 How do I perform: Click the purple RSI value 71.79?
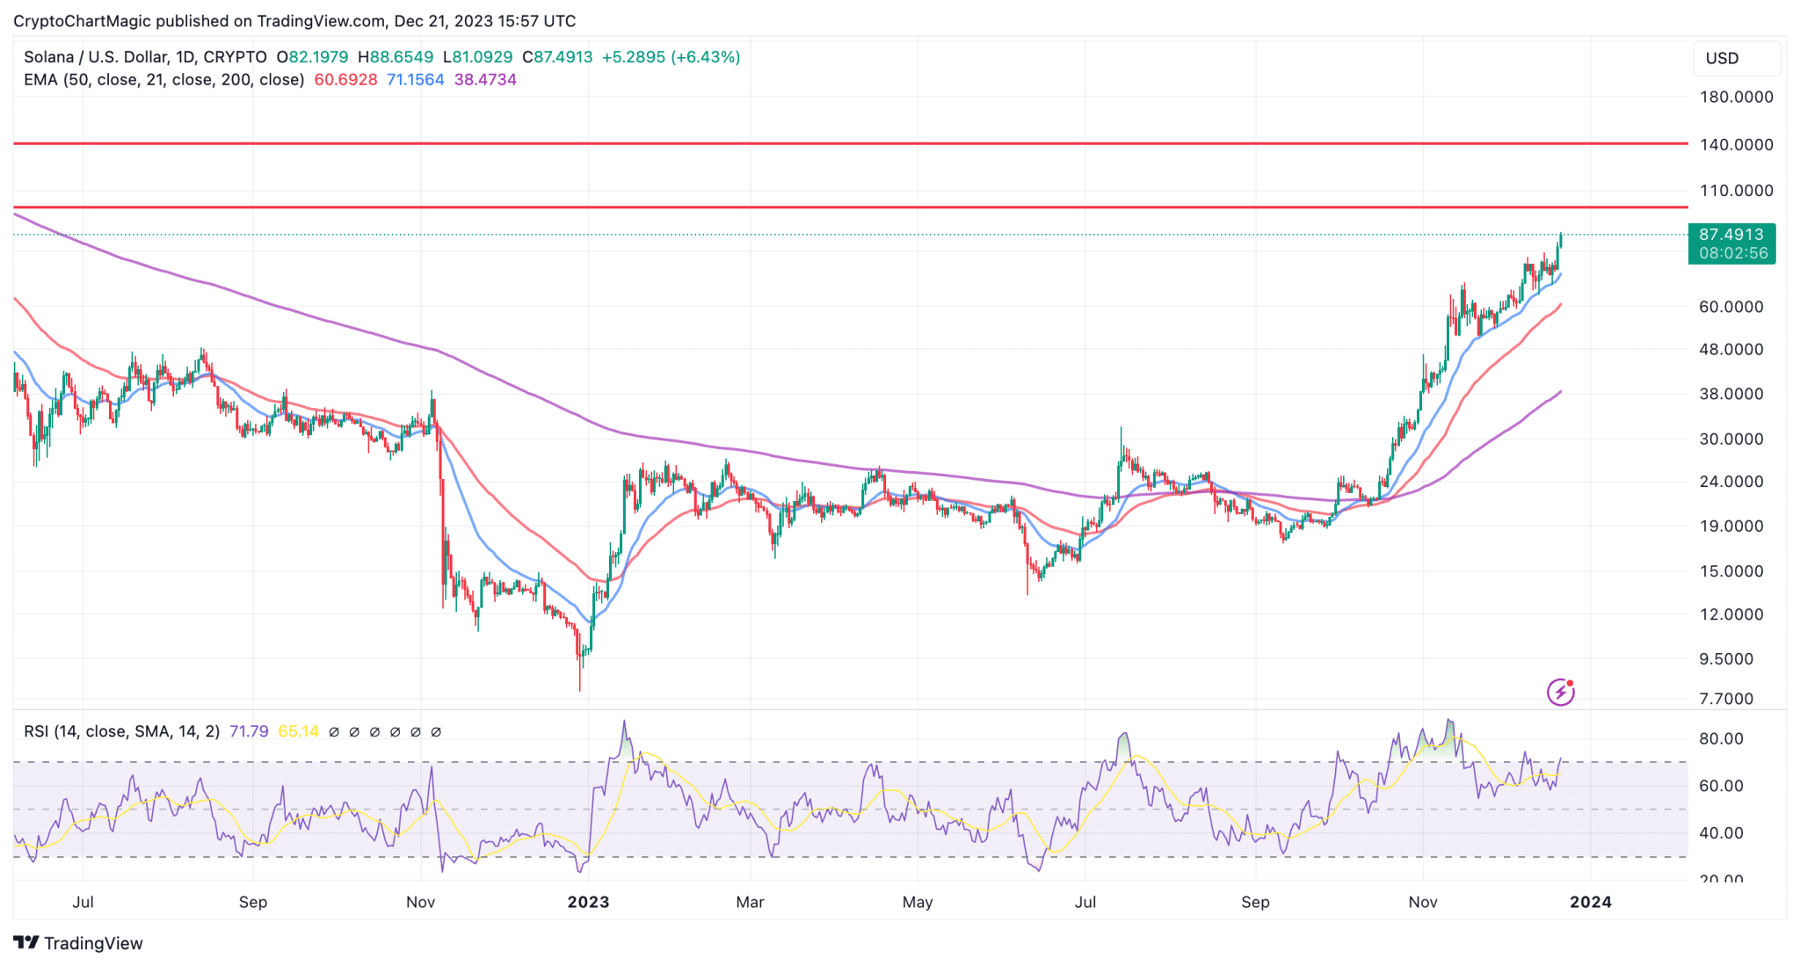249,731
